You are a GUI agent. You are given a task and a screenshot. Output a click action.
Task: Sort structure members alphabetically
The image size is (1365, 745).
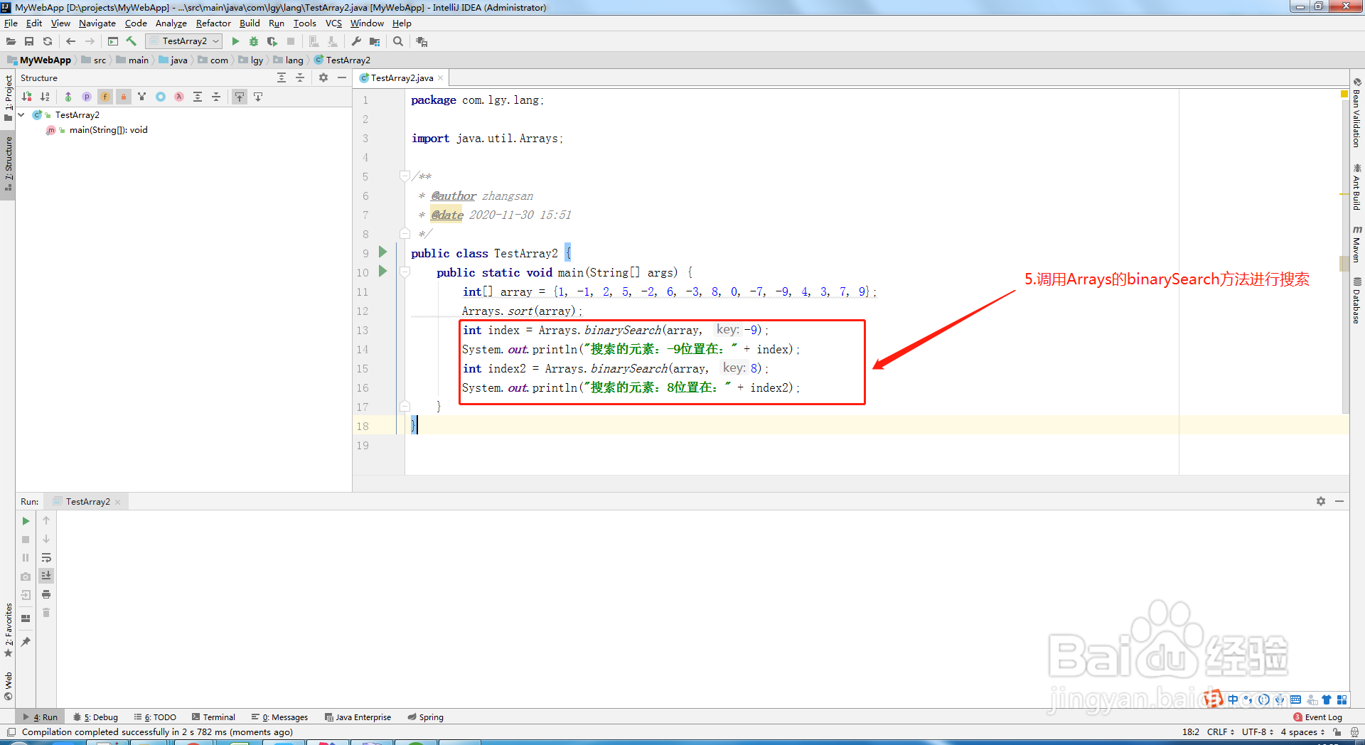[45, 97]
